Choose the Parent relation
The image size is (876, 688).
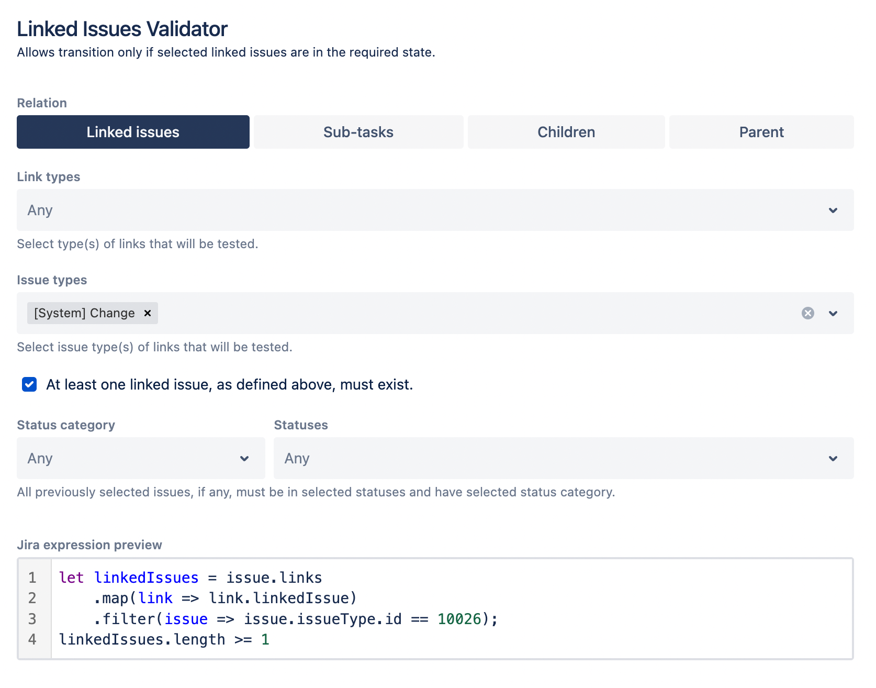coord(761,132)
